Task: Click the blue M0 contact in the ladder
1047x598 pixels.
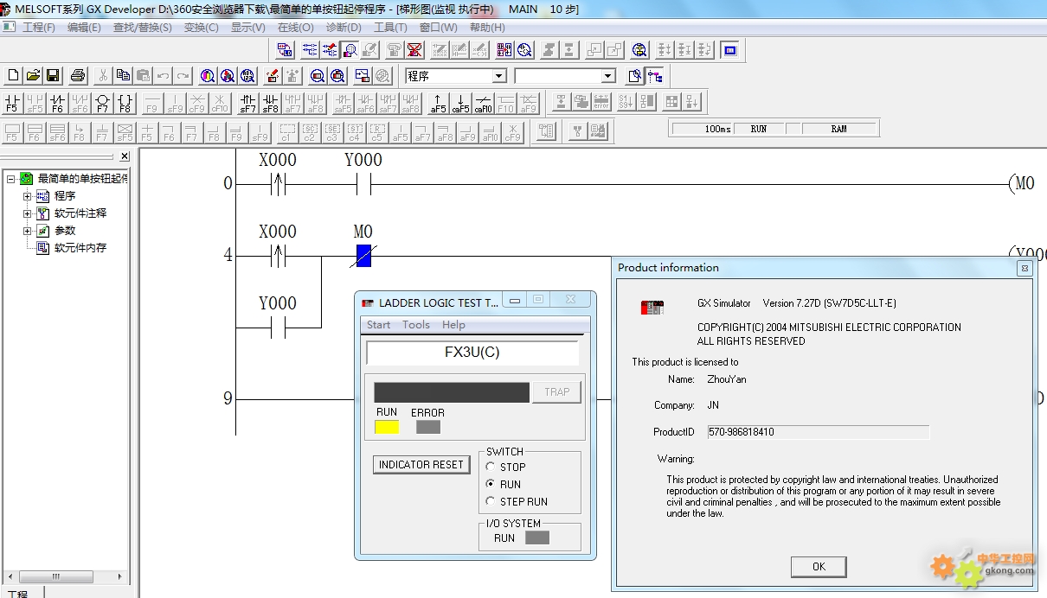Action: [x=363, y=256]
